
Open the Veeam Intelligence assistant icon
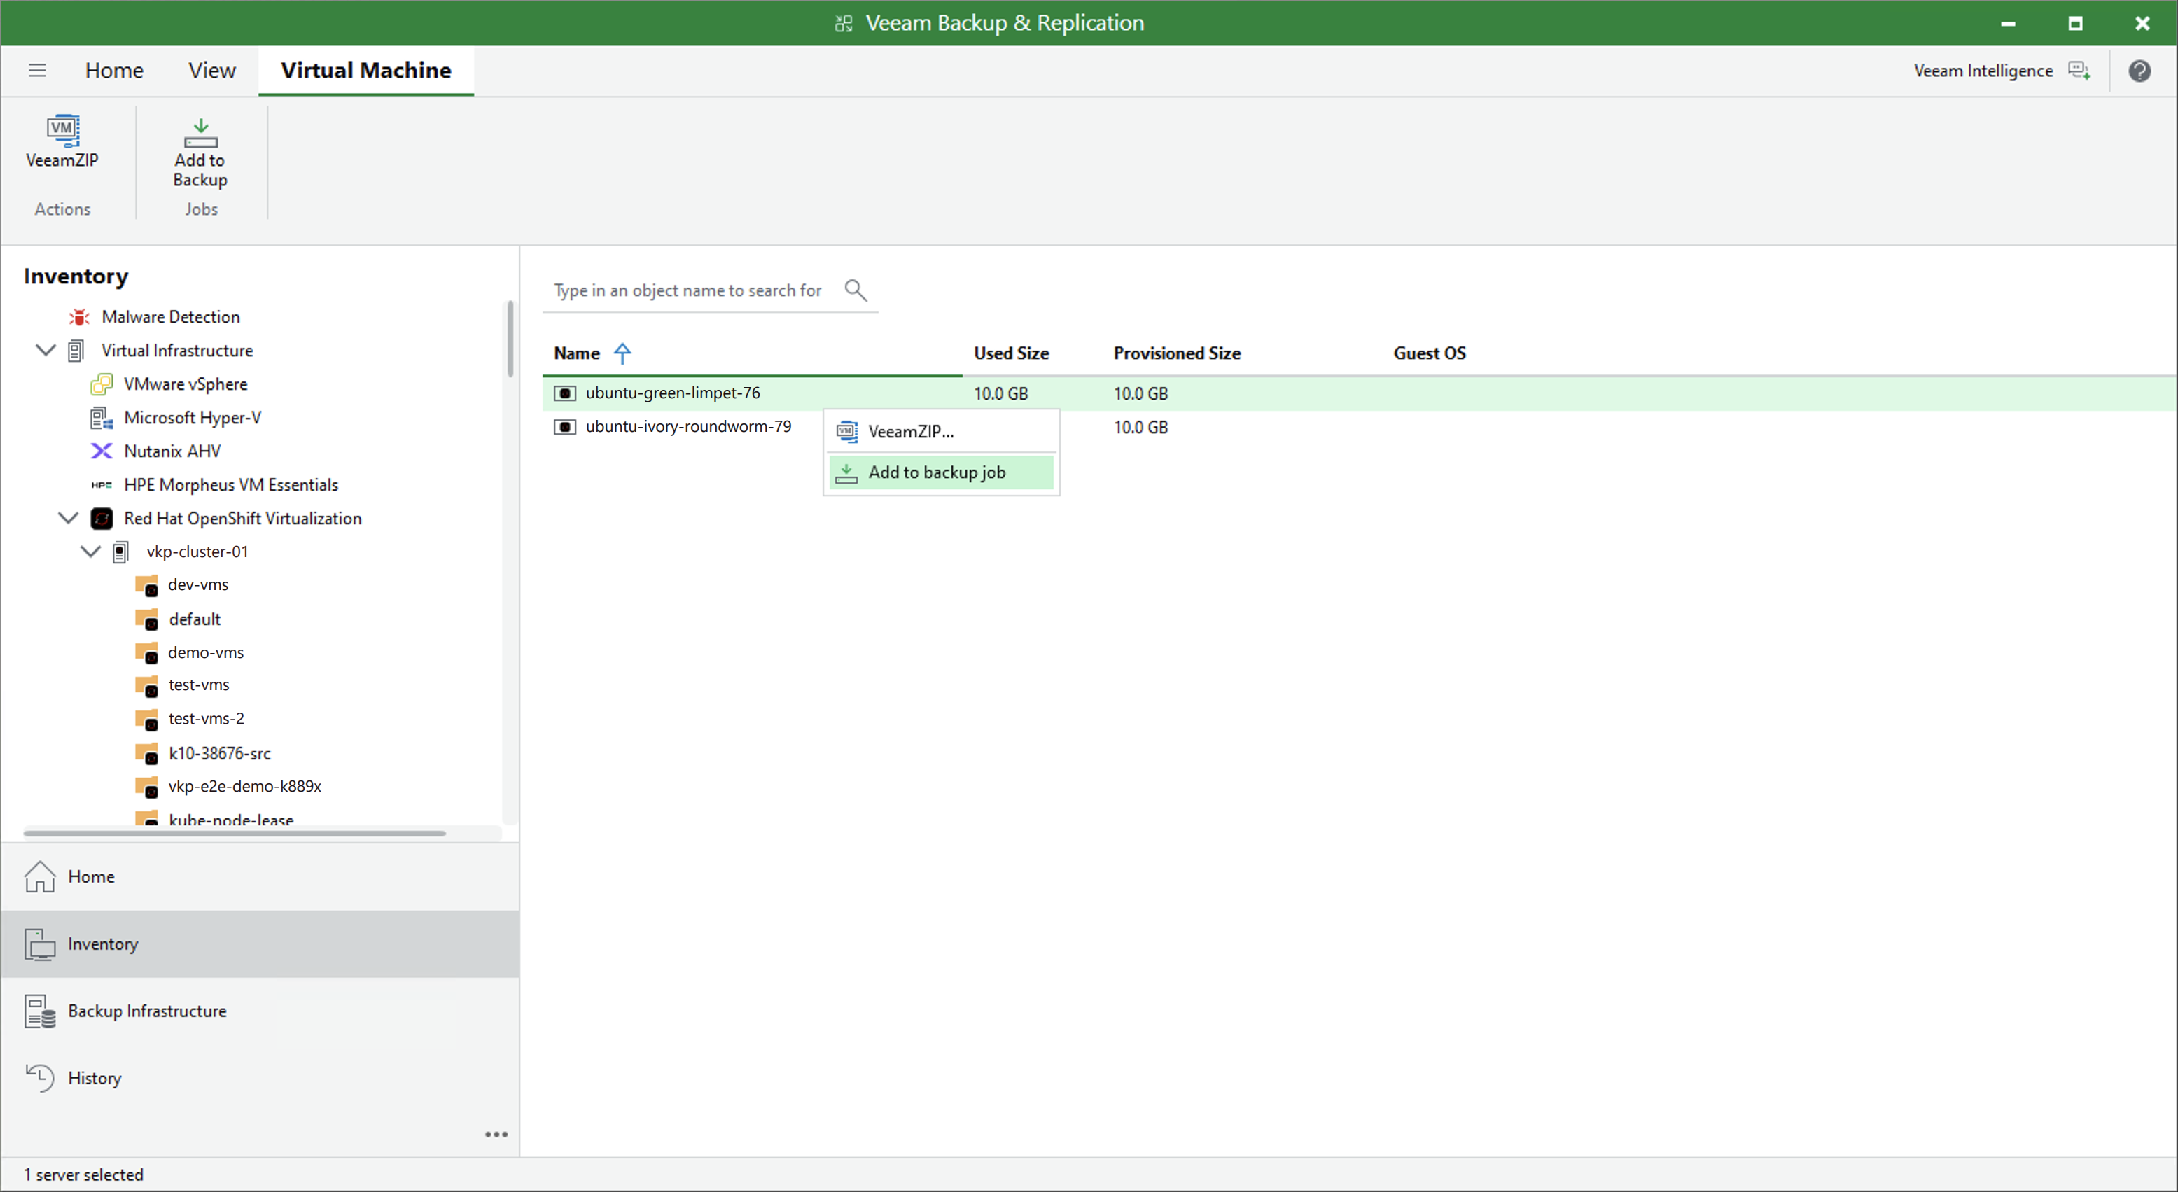click(2079, 70)
